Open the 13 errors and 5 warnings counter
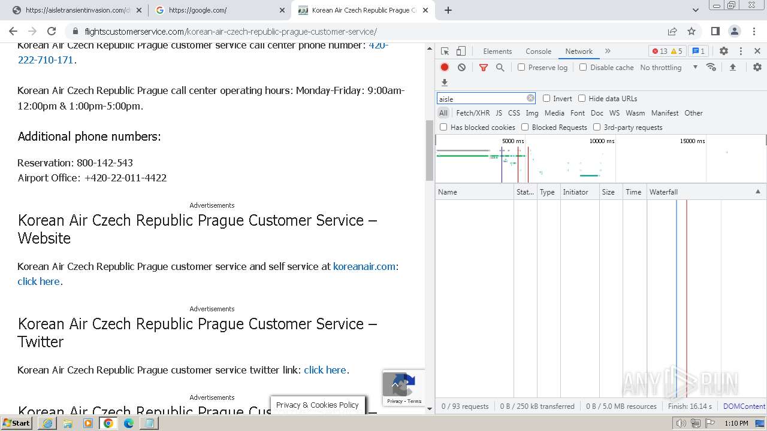 pos(667,51)
